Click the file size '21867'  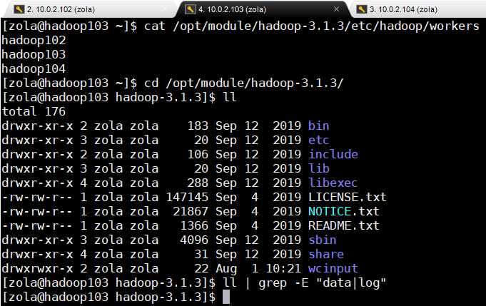pos(191,211)
